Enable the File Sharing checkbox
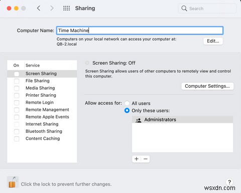241x193 pixels. pos(17,81)
